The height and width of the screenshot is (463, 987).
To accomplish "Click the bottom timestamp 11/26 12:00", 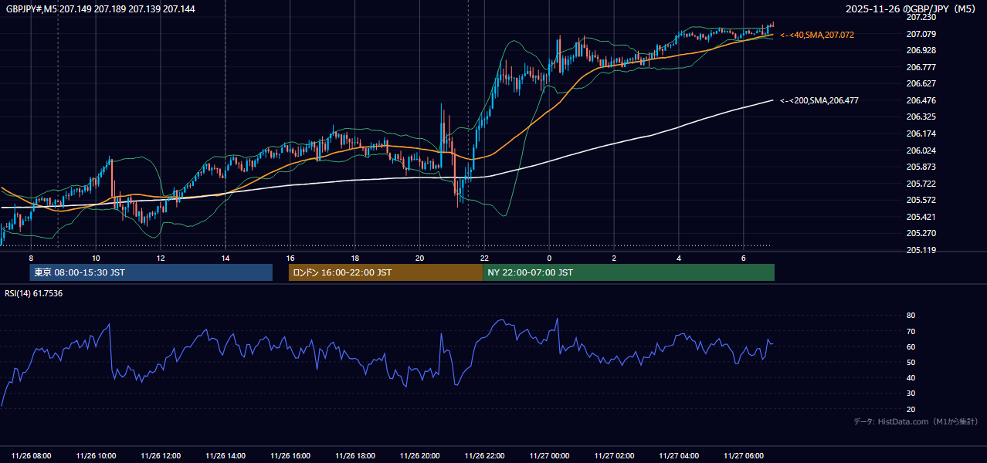I will click(x=161, y=456).
